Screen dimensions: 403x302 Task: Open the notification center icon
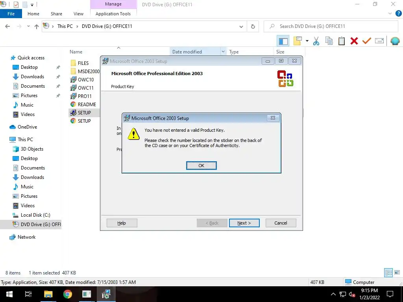[390, 294]
